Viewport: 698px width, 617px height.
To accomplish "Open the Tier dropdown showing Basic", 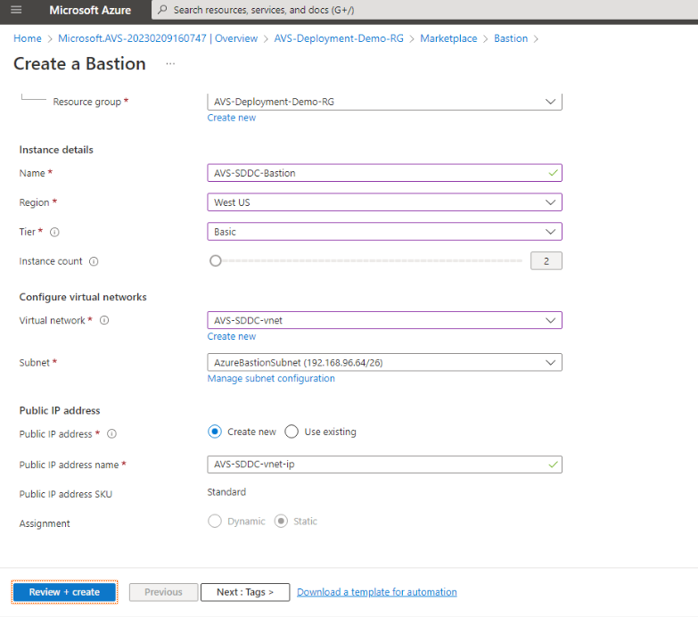I will (384, 232).
